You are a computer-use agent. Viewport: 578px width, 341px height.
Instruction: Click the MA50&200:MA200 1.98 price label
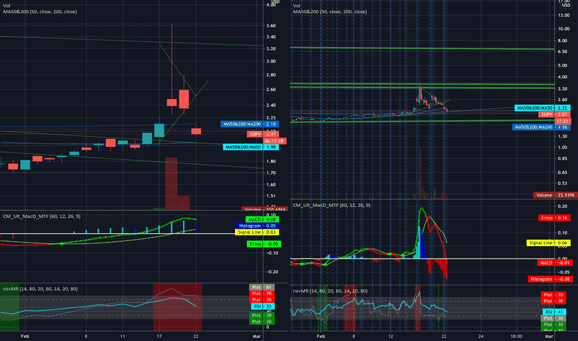click(x=541, y=127)
